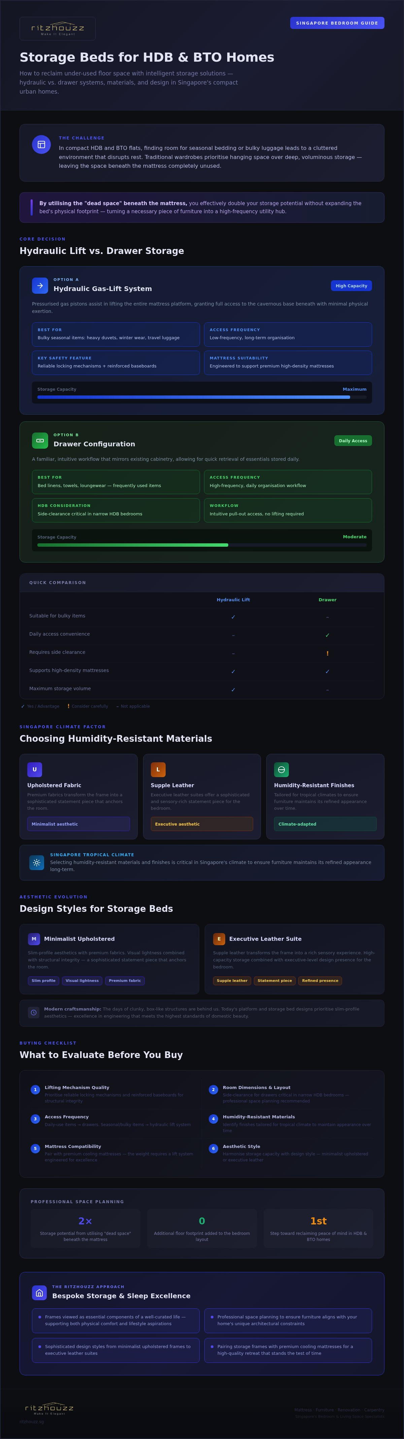Click the Refined presence chip
This screenshot has height=1439, width=404.
320,980
